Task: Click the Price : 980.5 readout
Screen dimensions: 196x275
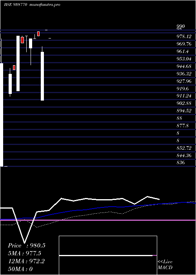Action: coord(27,246)
